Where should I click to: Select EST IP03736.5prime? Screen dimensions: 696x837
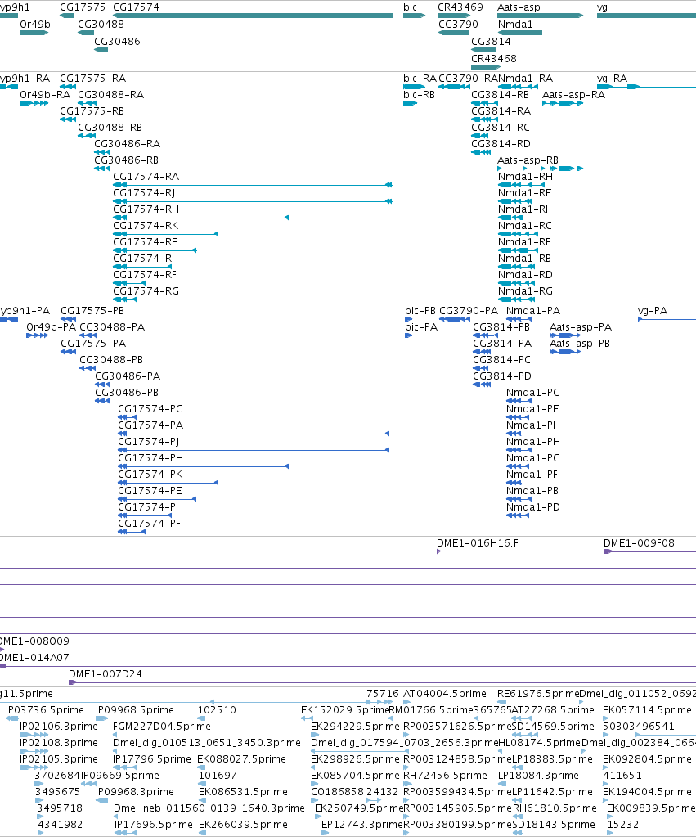click(12, 718)
